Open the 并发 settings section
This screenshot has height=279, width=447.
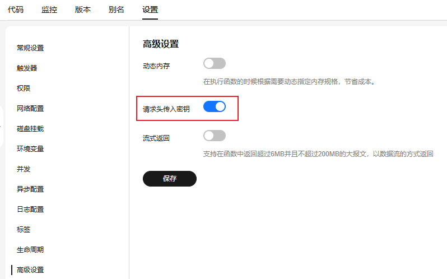24,169
